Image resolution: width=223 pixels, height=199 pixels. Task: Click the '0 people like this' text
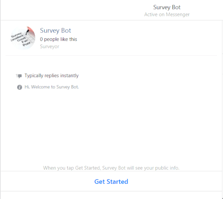click(58, 39)
